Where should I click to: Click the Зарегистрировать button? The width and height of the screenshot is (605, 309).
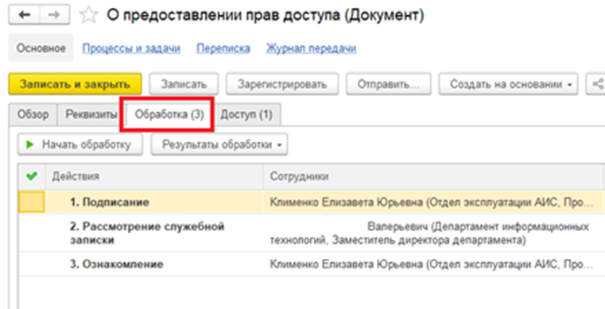(x=282, y=84)
